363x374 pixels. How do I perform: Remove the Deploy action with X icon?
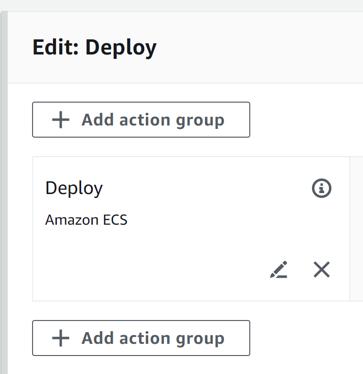click(x=322, y=269)
